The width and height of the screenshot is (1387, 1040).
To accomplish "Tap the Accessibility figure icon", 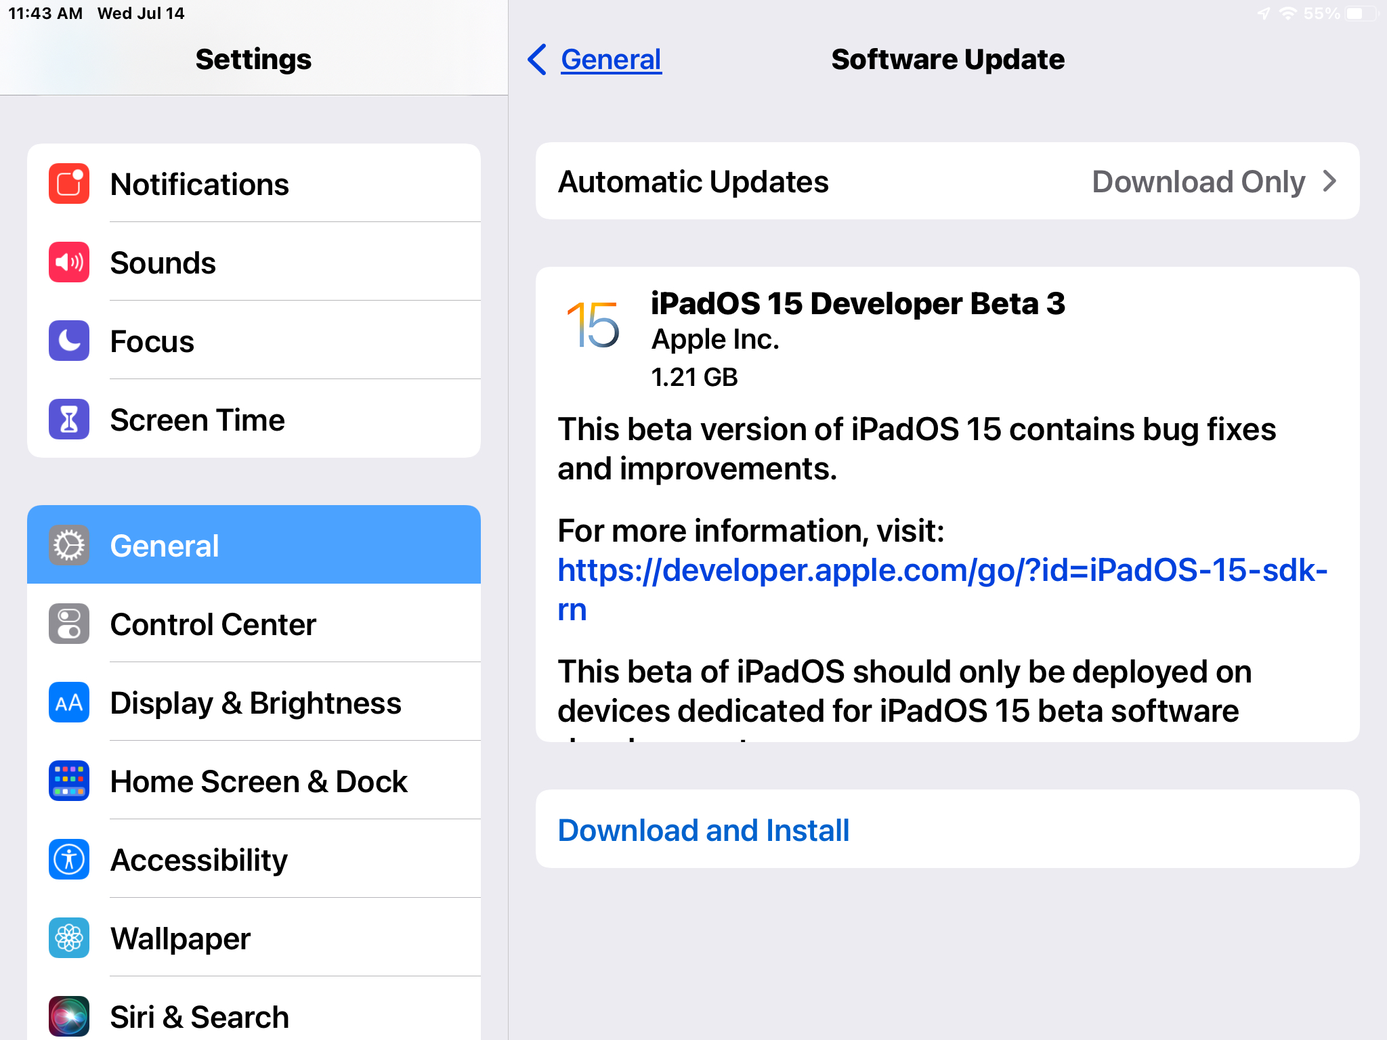I will [x=68, y=859].
